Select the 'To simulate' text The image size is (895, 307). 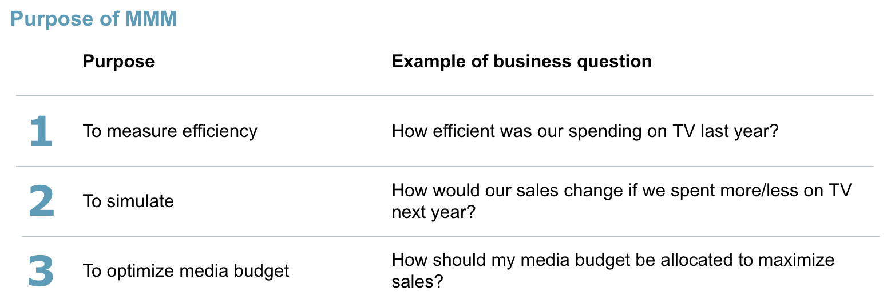click(128, 201)
